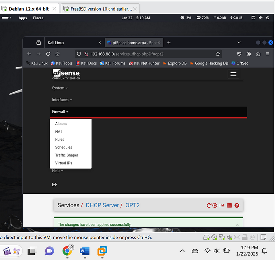275x260 pixels.
Task: Click Kali panel volume speaker icon
Action: coord(261,18)
